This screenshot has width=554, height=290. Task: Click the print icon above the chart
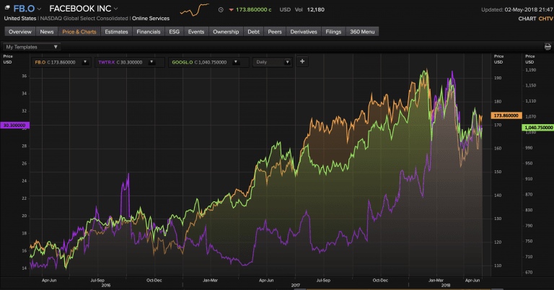click(x=547, y=46)
